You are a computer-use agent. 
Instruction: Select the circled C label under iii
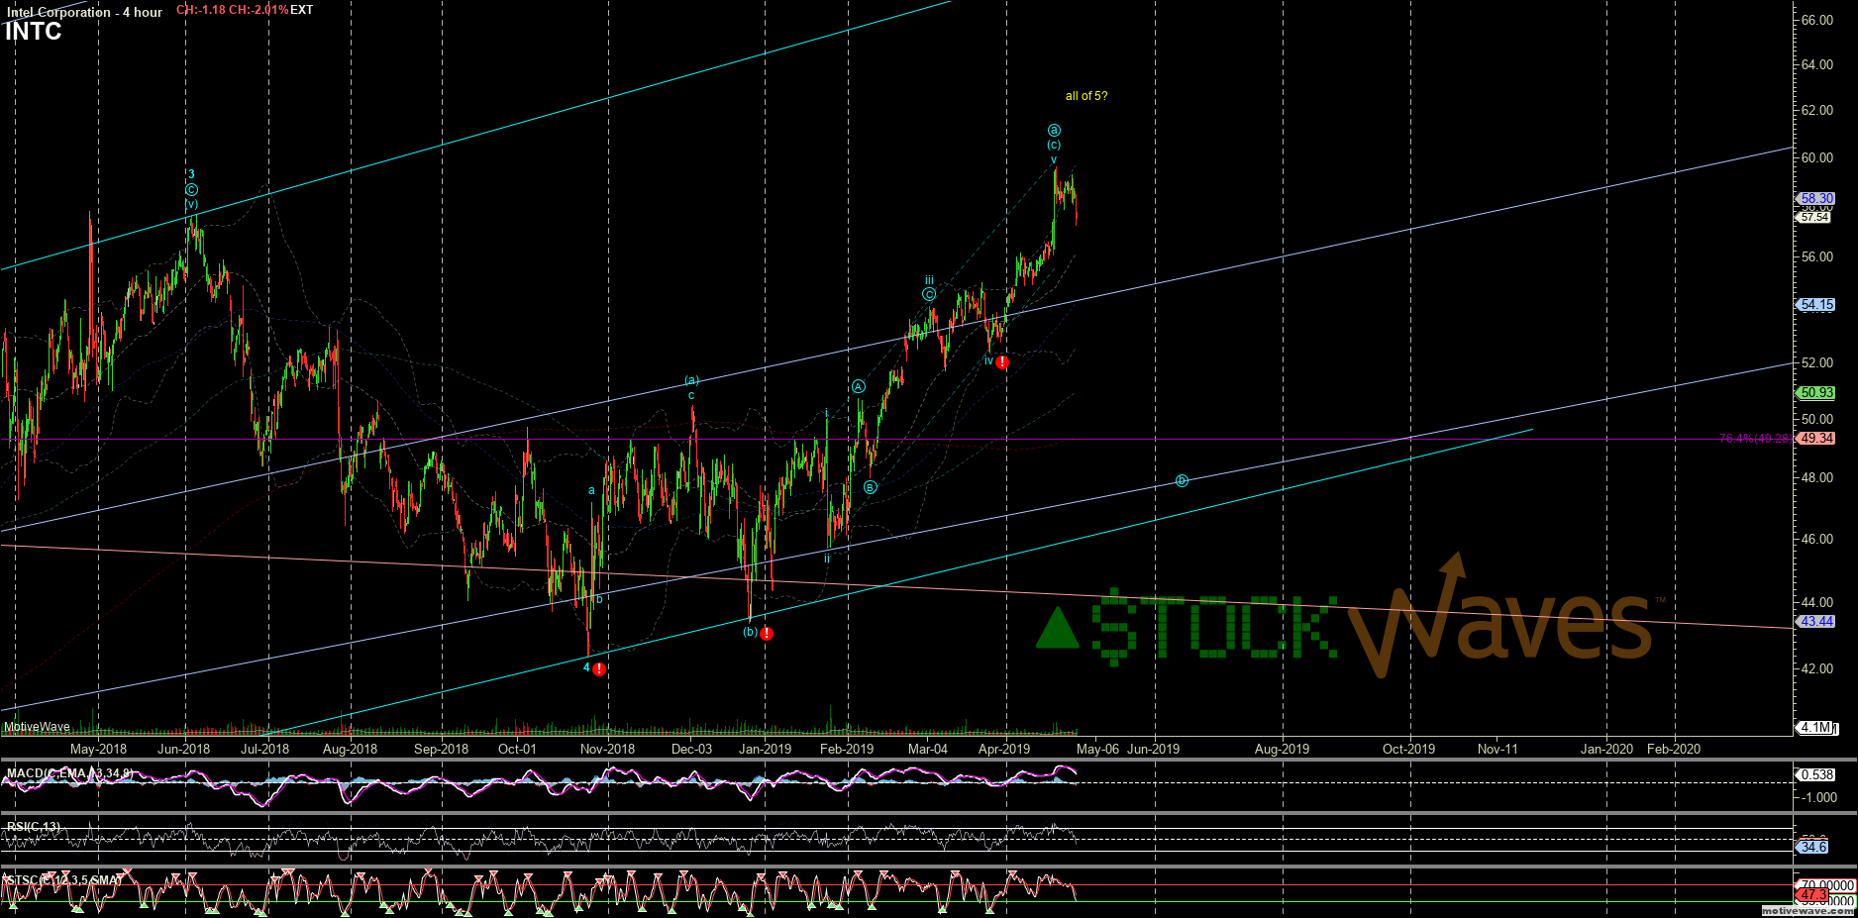929,294
